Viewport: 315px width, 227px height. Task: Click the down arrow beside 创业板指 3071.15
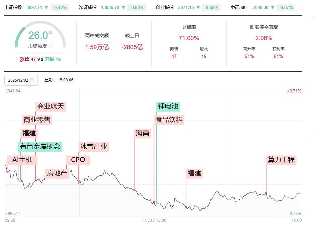198,7
